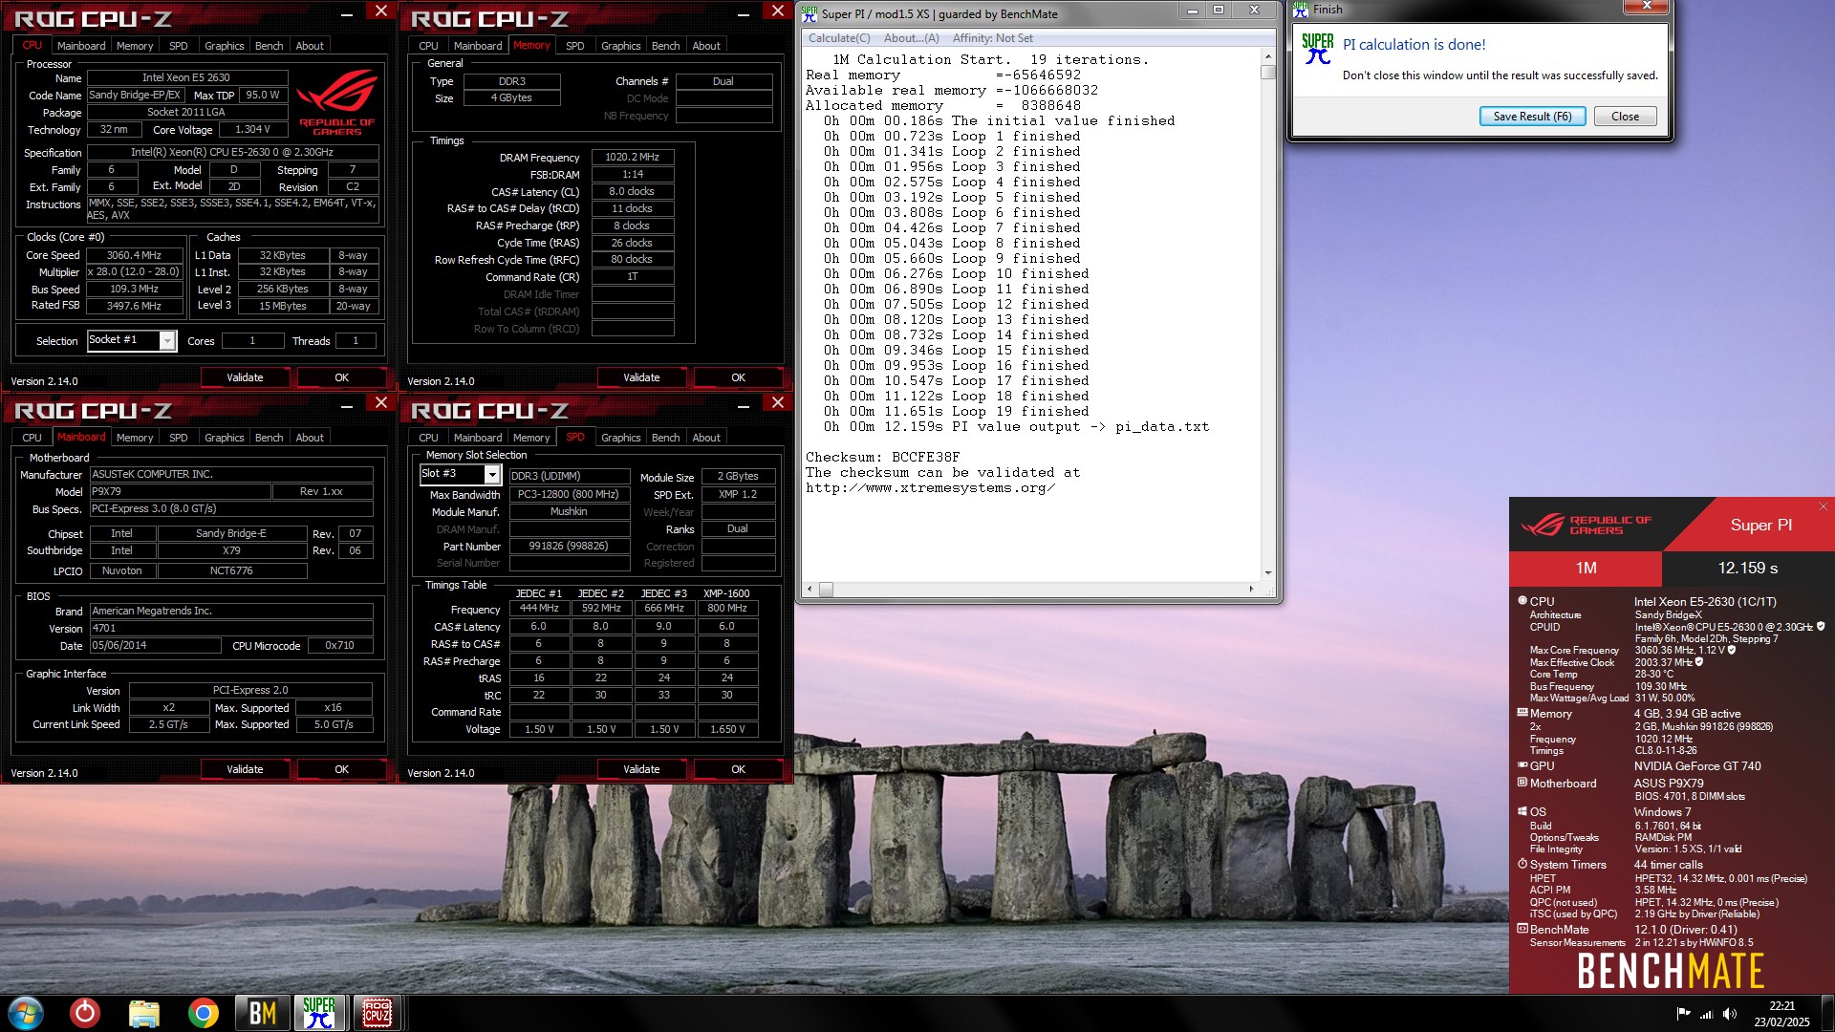Switch to ROG CPU-Z taskbar icon
The height and width of the screenshot is (1032, 1835).
point(377,1013)
